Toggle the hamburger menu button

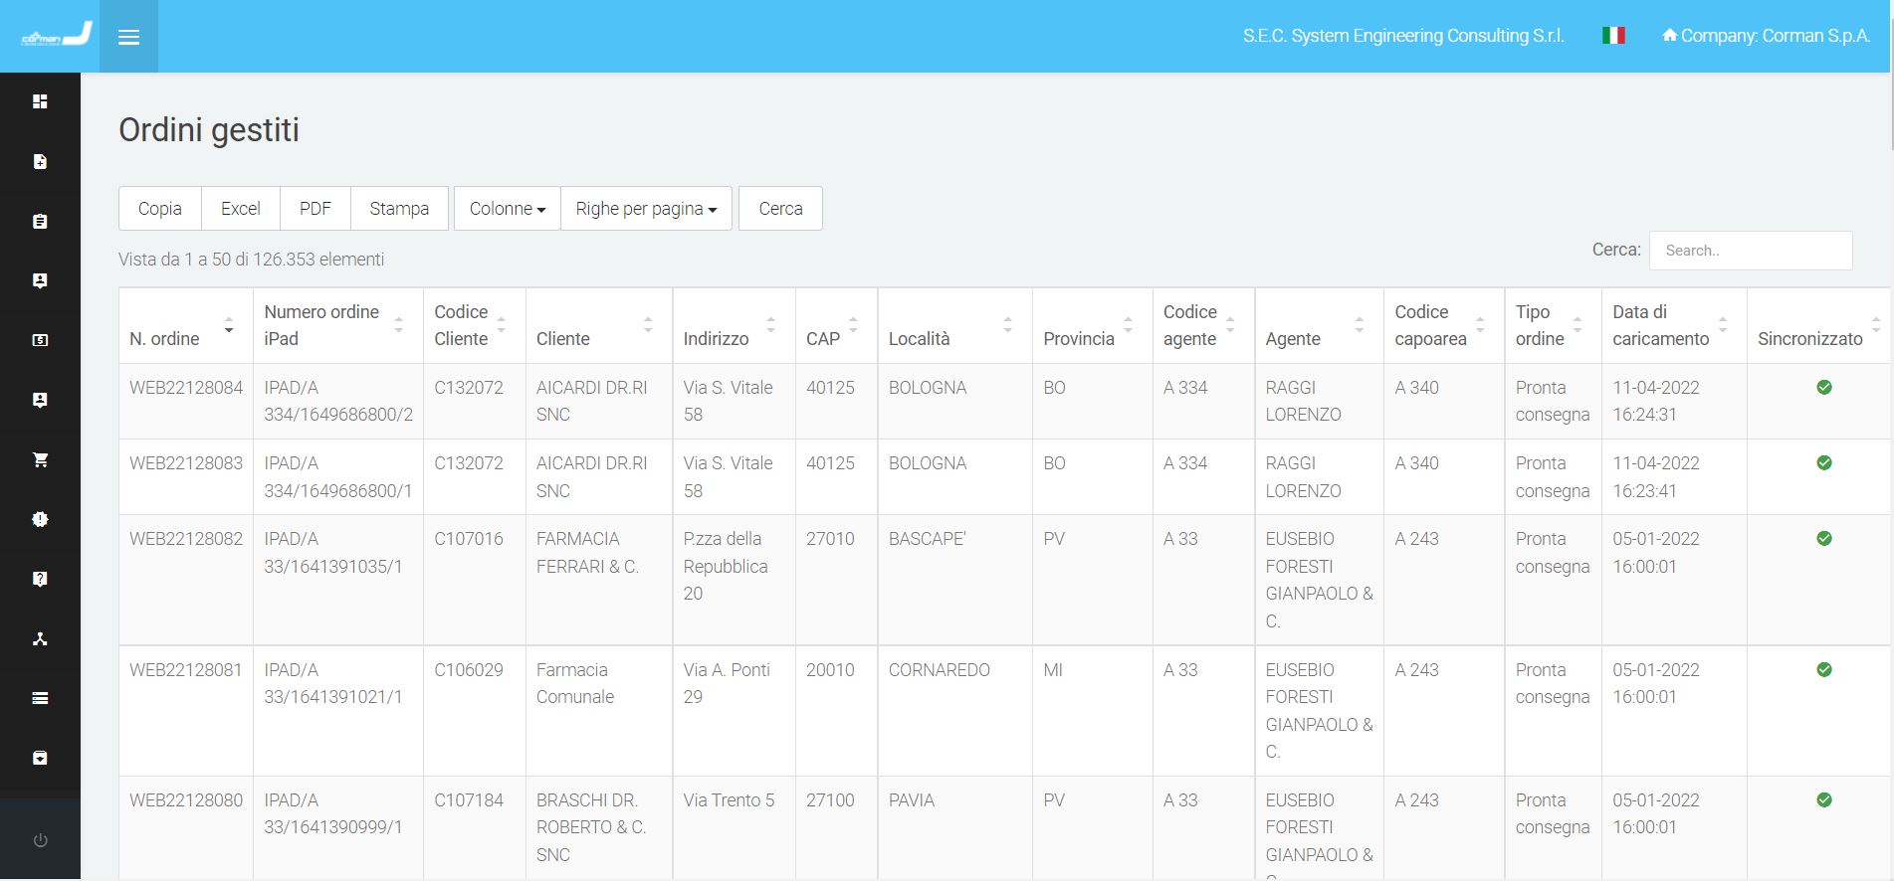pos(128,37)
